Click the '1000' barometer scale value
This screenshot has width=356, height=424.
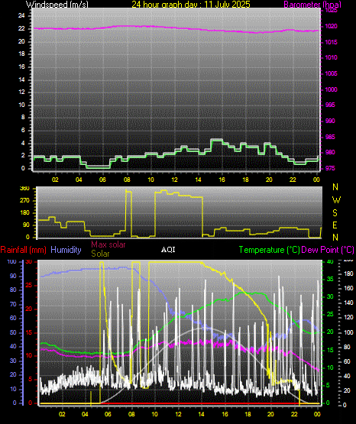pos(331,89)
